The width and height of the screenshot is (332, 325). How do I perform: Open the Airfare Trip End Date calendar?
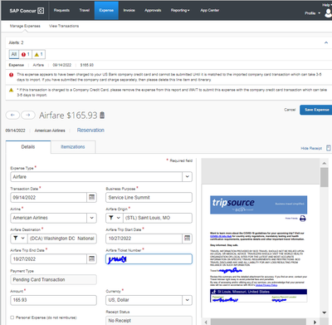pos(91,259)
